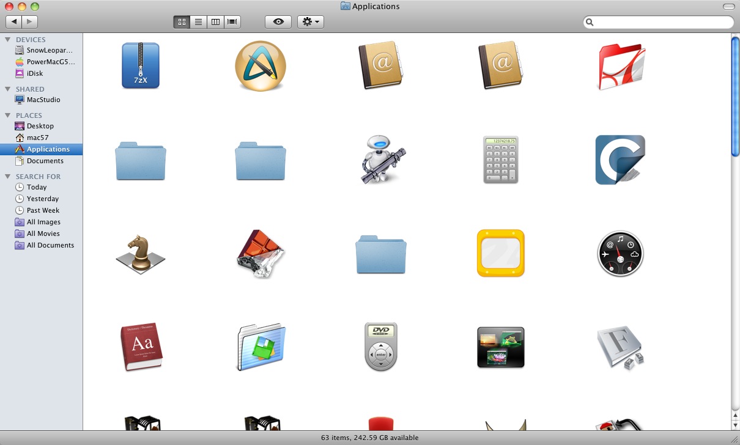Open the AbiWord icon with the pen

(261, 66)
